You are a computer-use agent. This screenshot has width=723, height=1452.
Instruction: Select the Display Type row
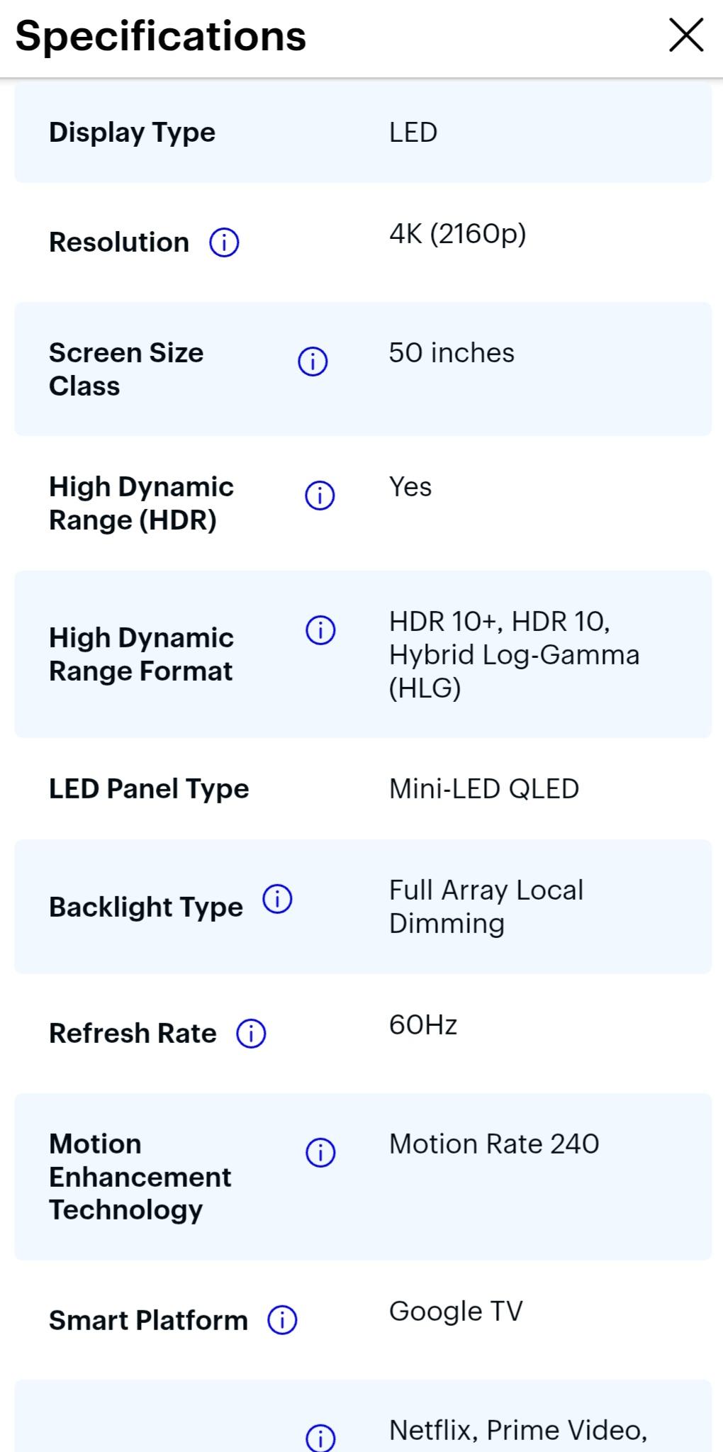[363, 133]
